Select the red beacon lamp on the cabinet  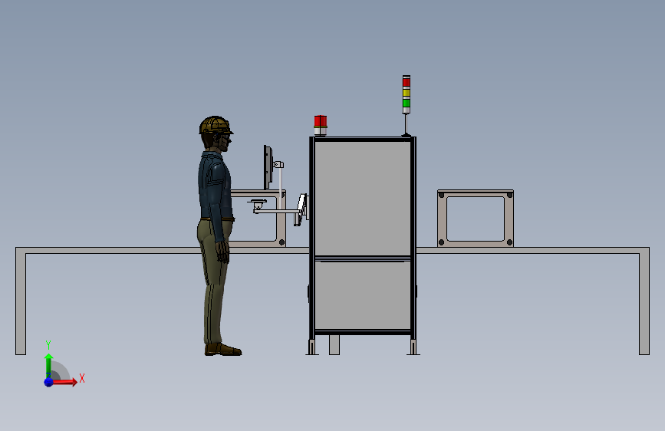pos(320,125)
